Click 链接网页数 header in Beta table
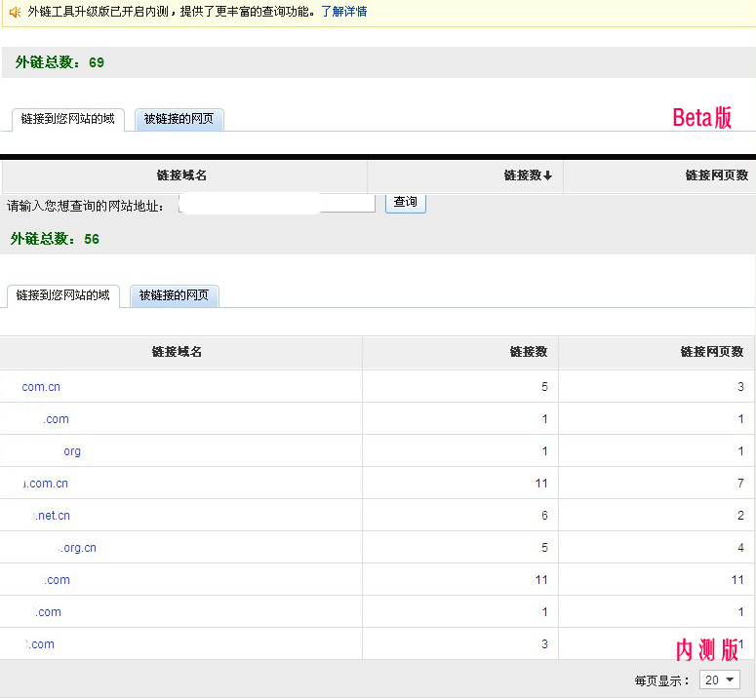 tap(716, 175)
